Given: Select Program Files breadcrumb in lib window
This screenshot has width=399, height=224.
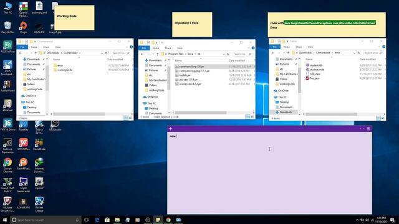Looking at the screenshot, I should 176,54.
